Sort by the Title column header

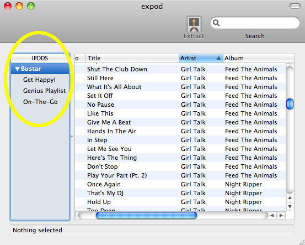[x=132, y=58]
